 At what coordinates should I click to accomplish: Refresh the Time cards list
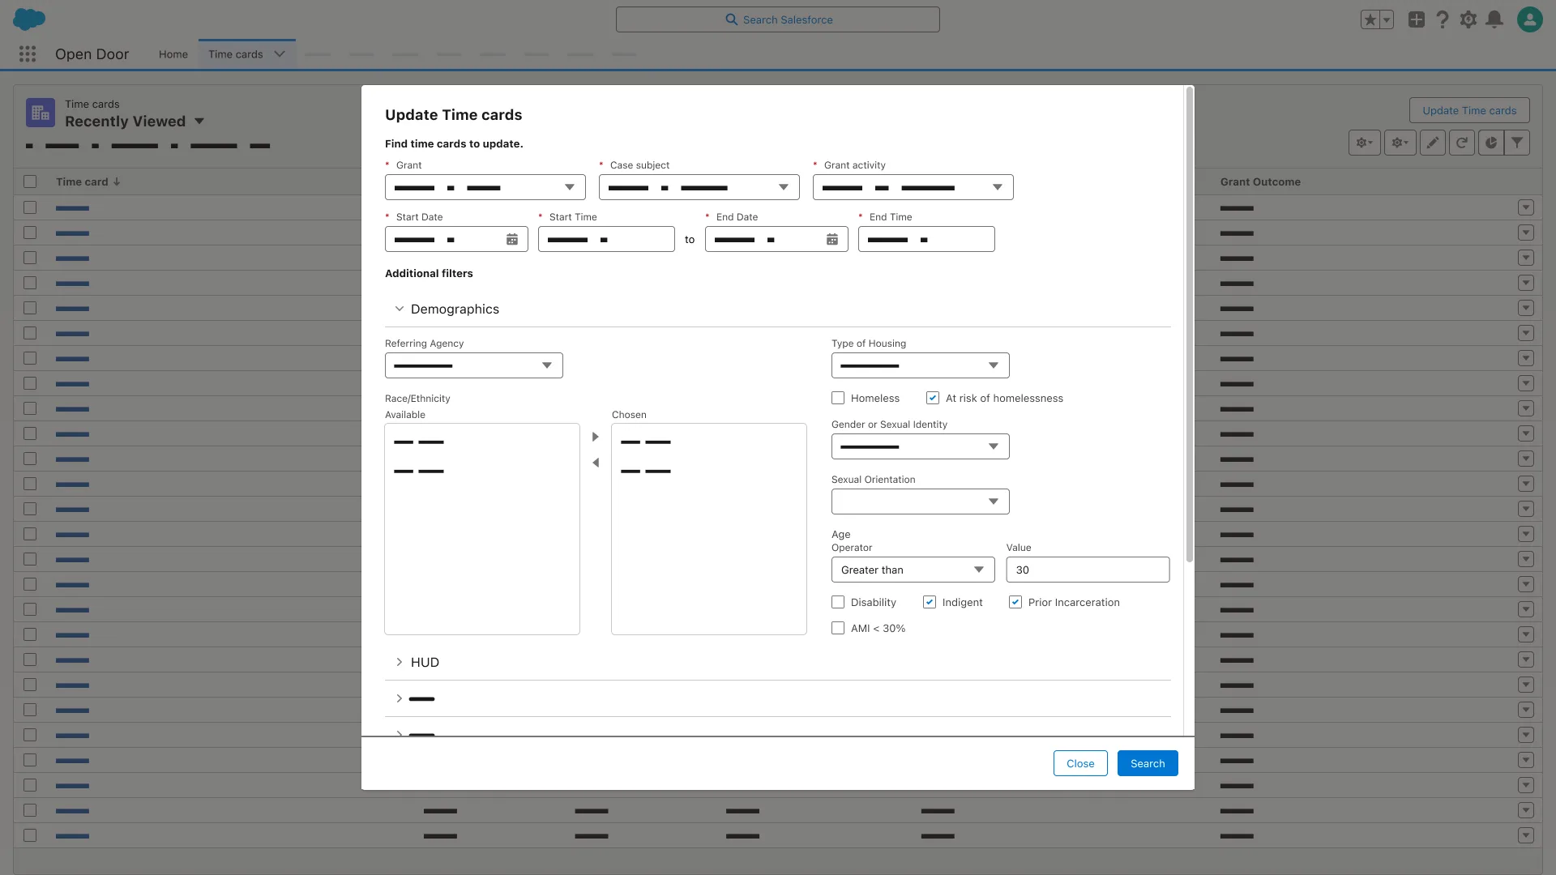[x=1462, y=143]
